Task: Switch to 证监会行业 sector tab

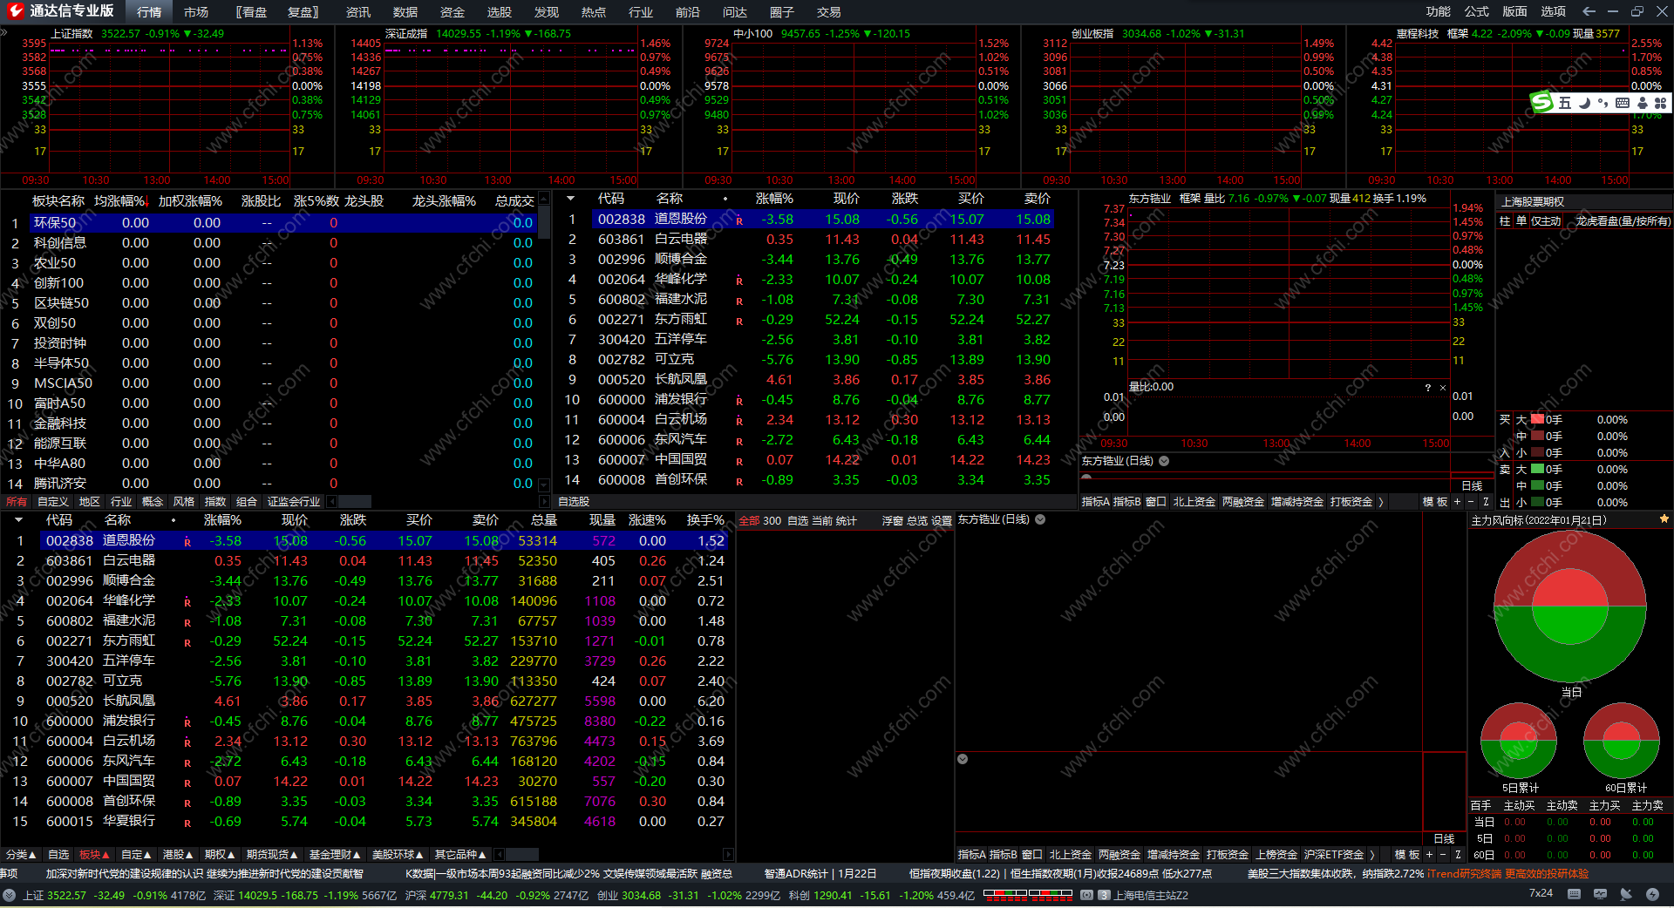Action: coord(294,502)
